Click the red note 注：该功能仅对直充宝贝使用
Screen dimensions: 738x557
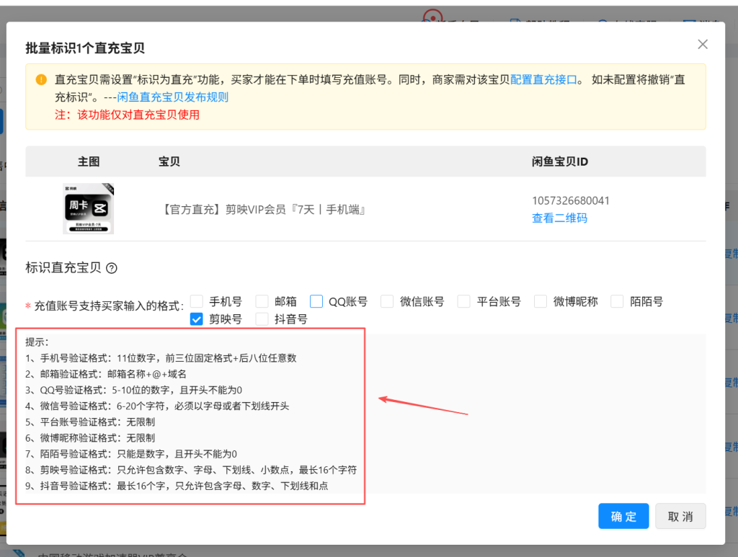[127, 115]
